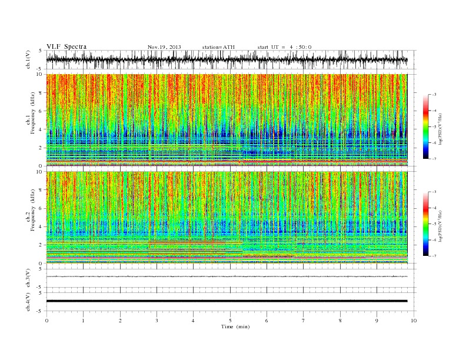This screenshot has height=360, width=466.
Task: Click the 'ch.1(V)' waveform axis label
Action: (28, 59)
